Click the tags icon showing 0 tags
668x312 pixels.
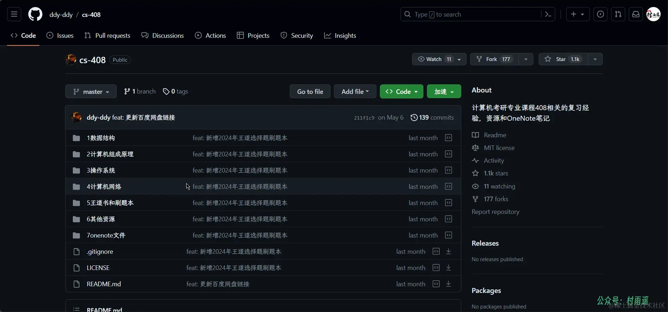click(166, 92)
